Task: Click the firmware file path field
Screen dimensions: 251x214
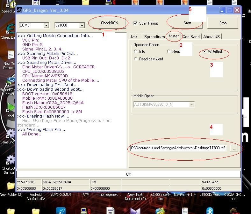Action: point(178,148)
